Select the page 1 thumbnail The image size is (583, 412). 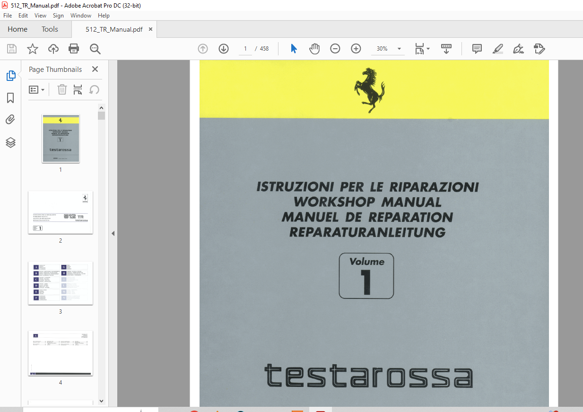coord(61,139)
